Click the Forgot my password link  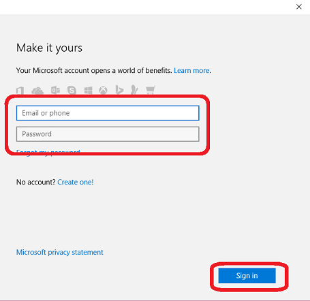click(x=48, y=152)
